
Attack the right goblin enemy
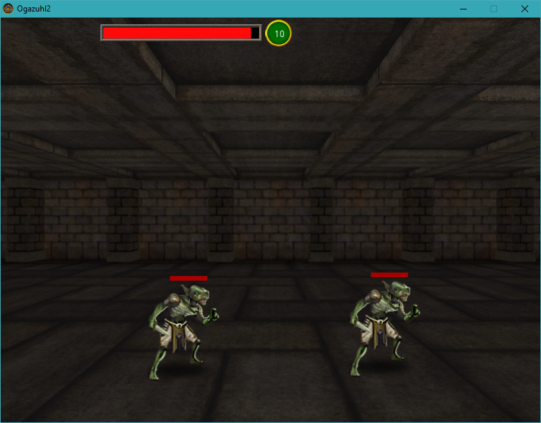[381, 329]
